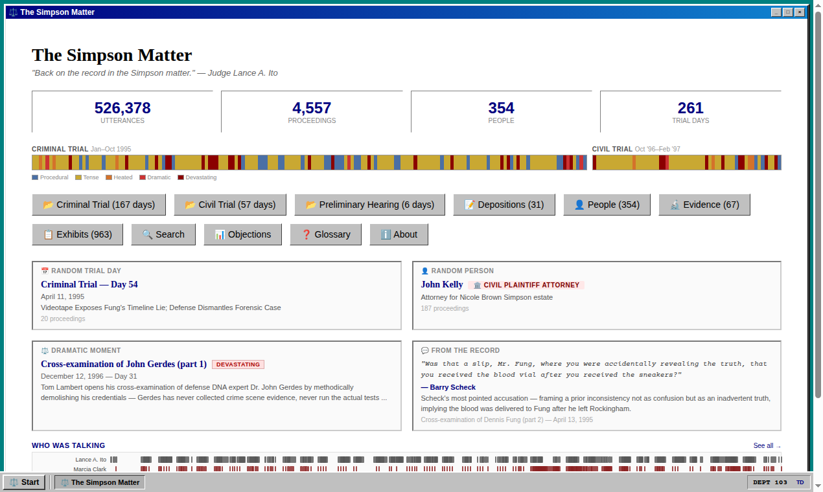Click scales icon on Start button
This screenshot has width=823, height=492.
point(14,482)
